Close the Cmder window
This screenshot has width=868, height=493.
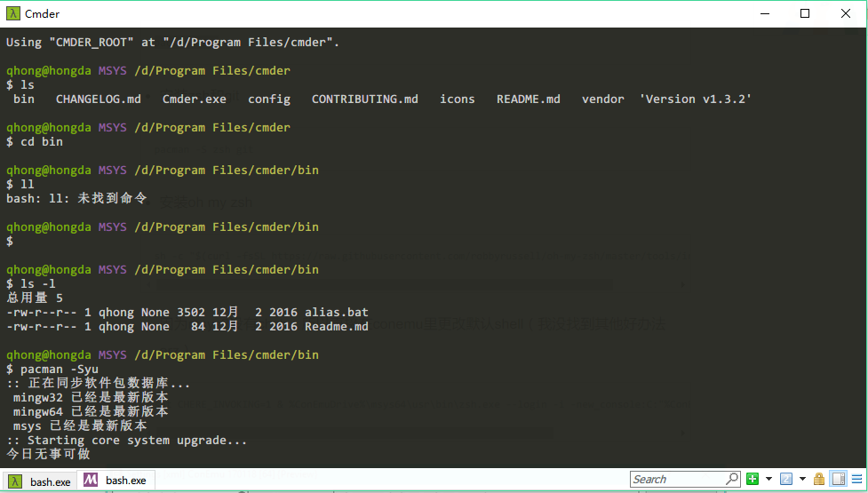point(846,13)
